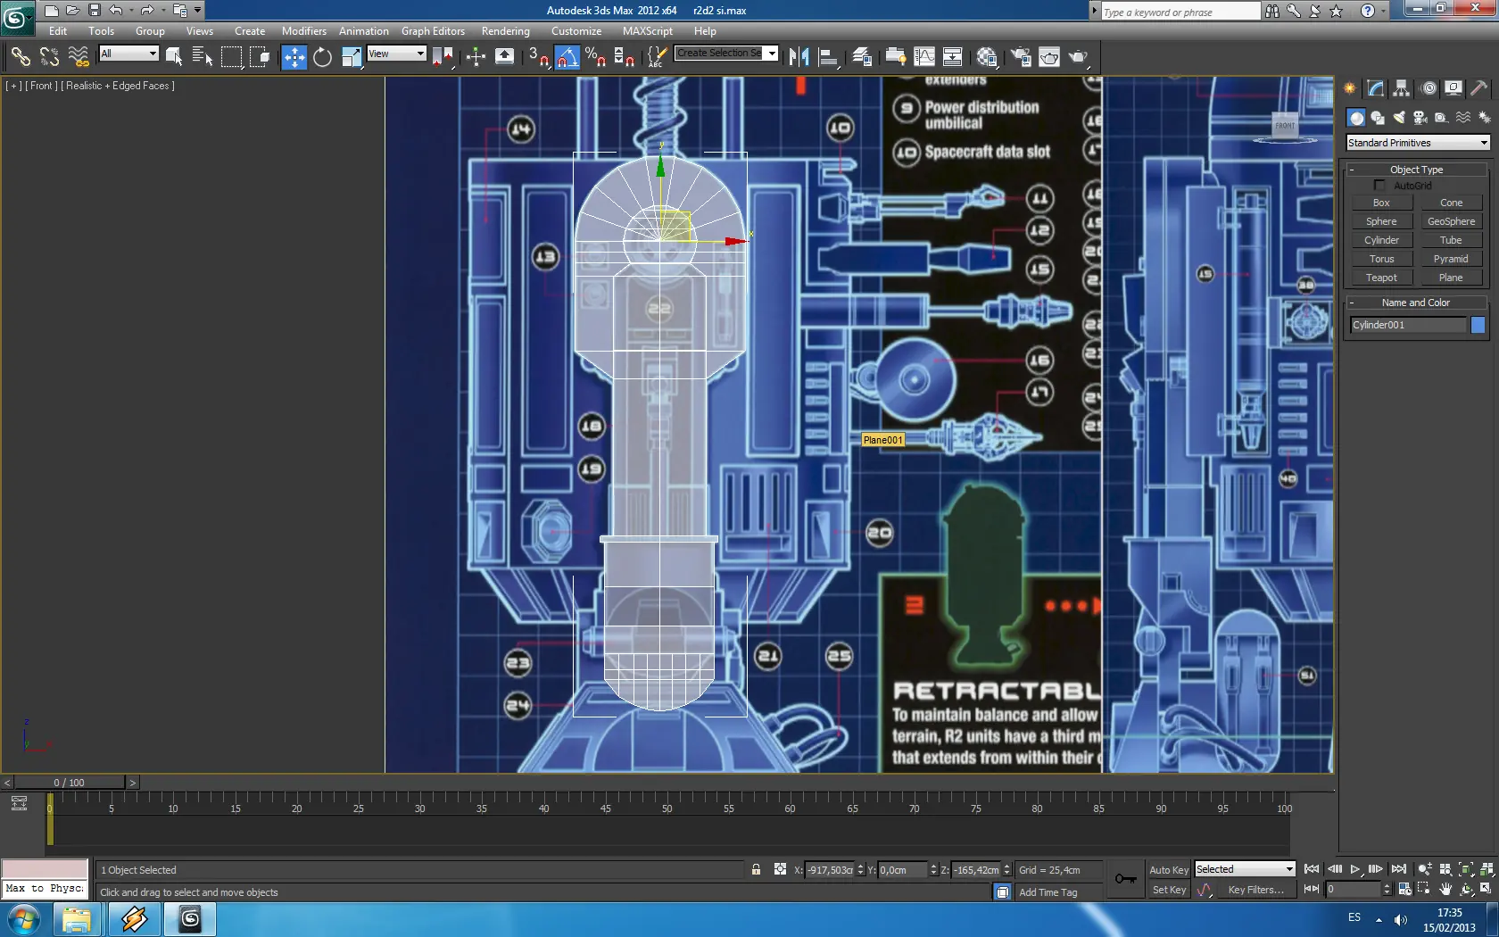Open the Layer Manager
Viewport: 1499px width, 937px height.
click(862, 57)
